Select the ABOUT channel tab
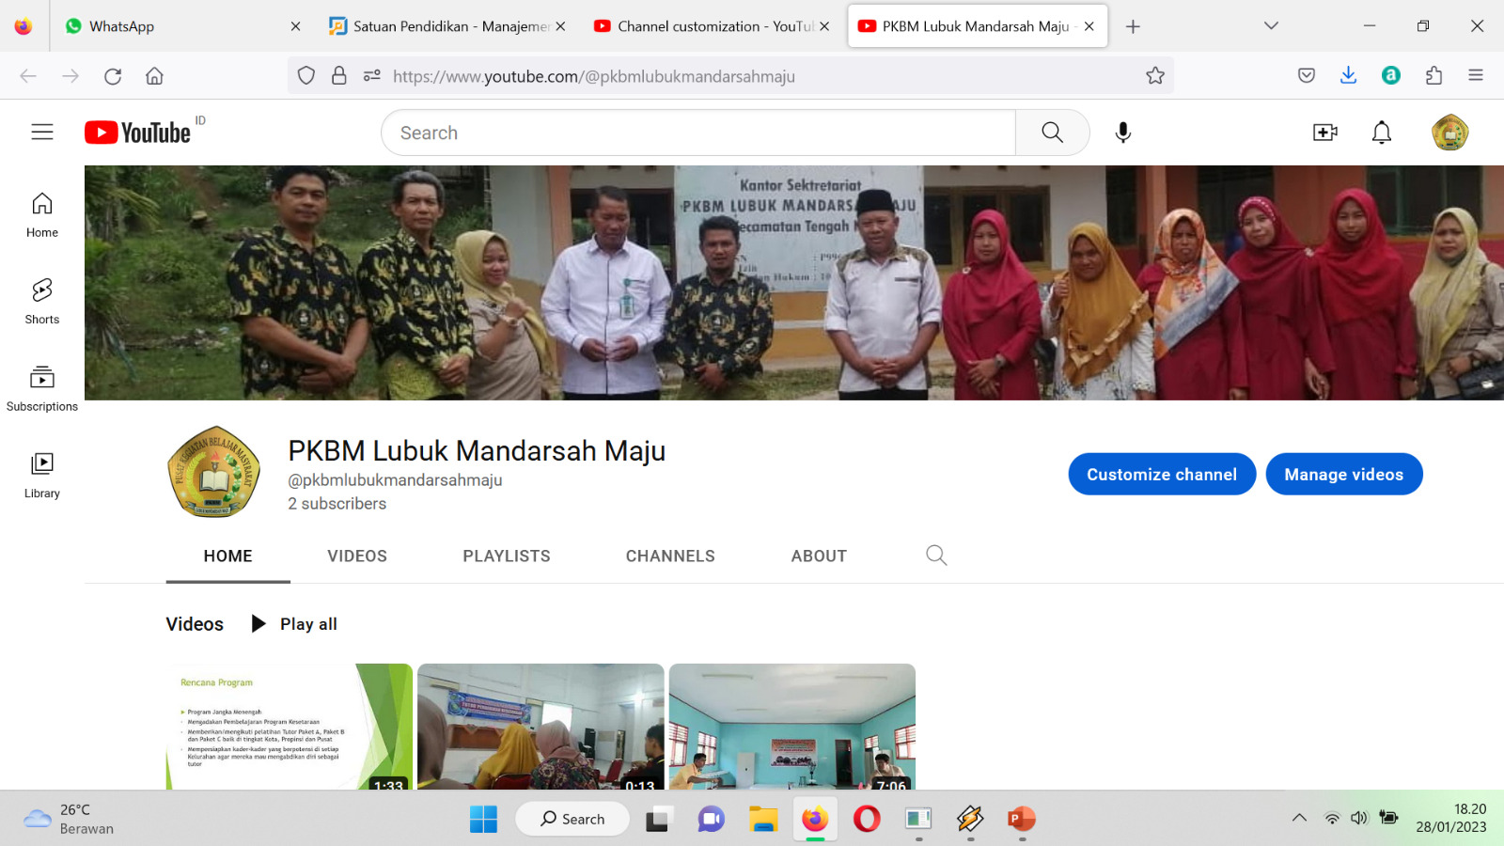Viewport: 1504px width, 846px height. 819,556
